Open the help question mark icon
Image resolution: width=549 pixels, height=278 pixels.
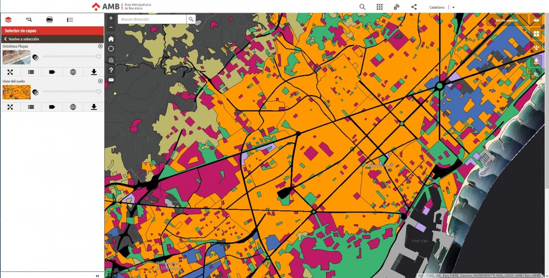point(111,70)
